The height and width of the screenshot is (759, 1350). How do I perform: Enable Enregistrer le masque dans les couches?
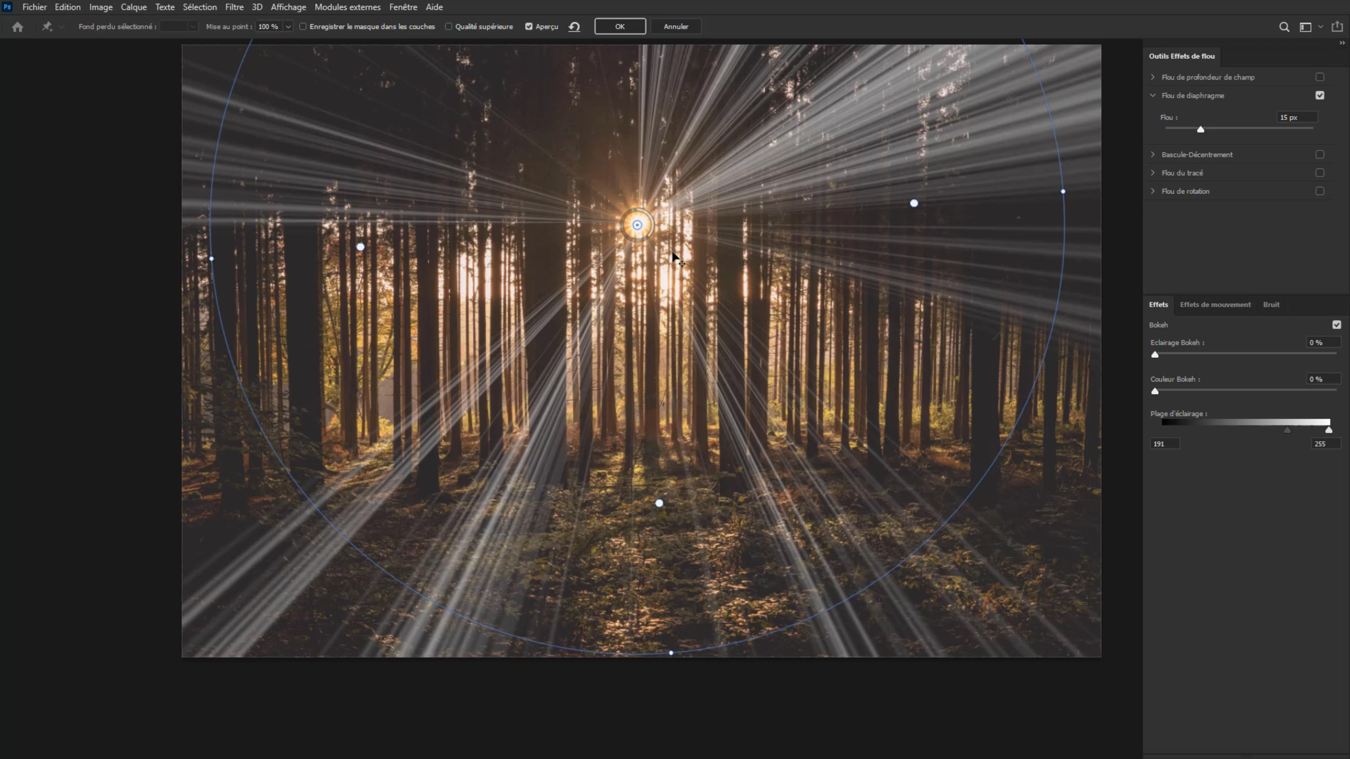(x=303, y=26)
